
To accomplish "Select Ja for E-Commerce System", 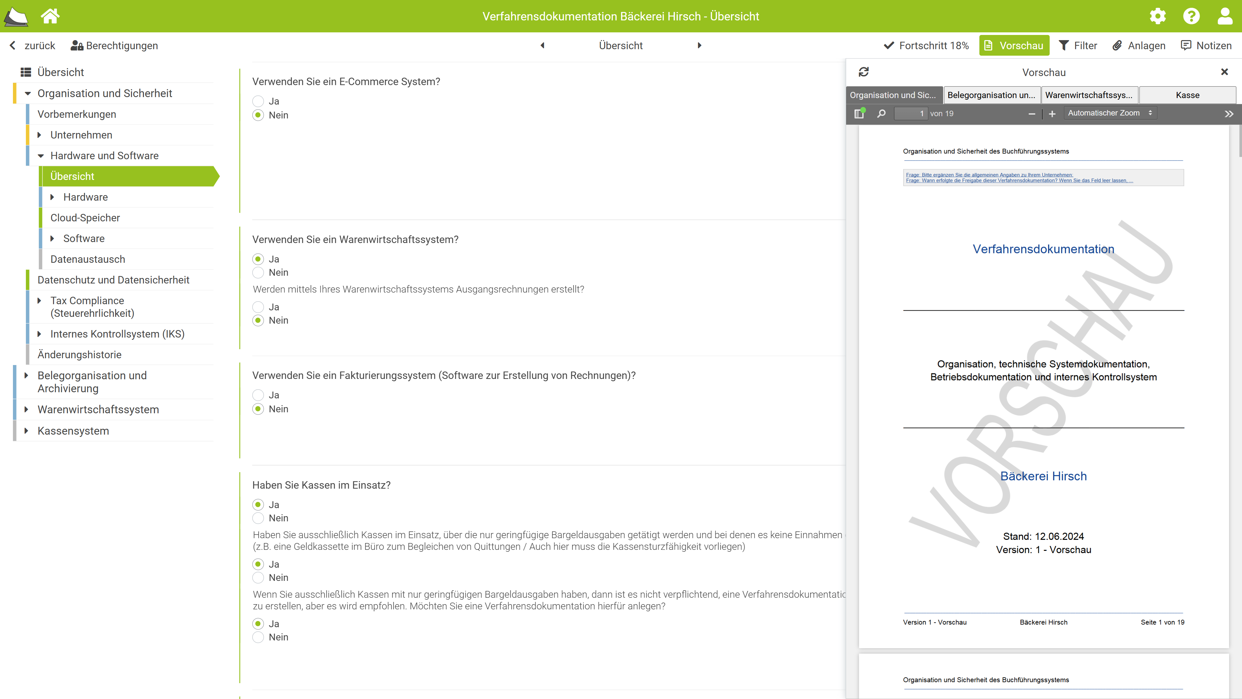I will tap(258, 101).
